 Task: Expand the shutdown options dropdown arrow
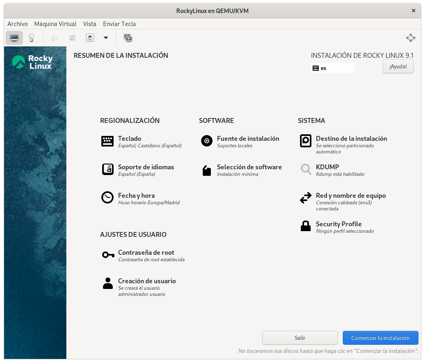[x=106, y=38]
